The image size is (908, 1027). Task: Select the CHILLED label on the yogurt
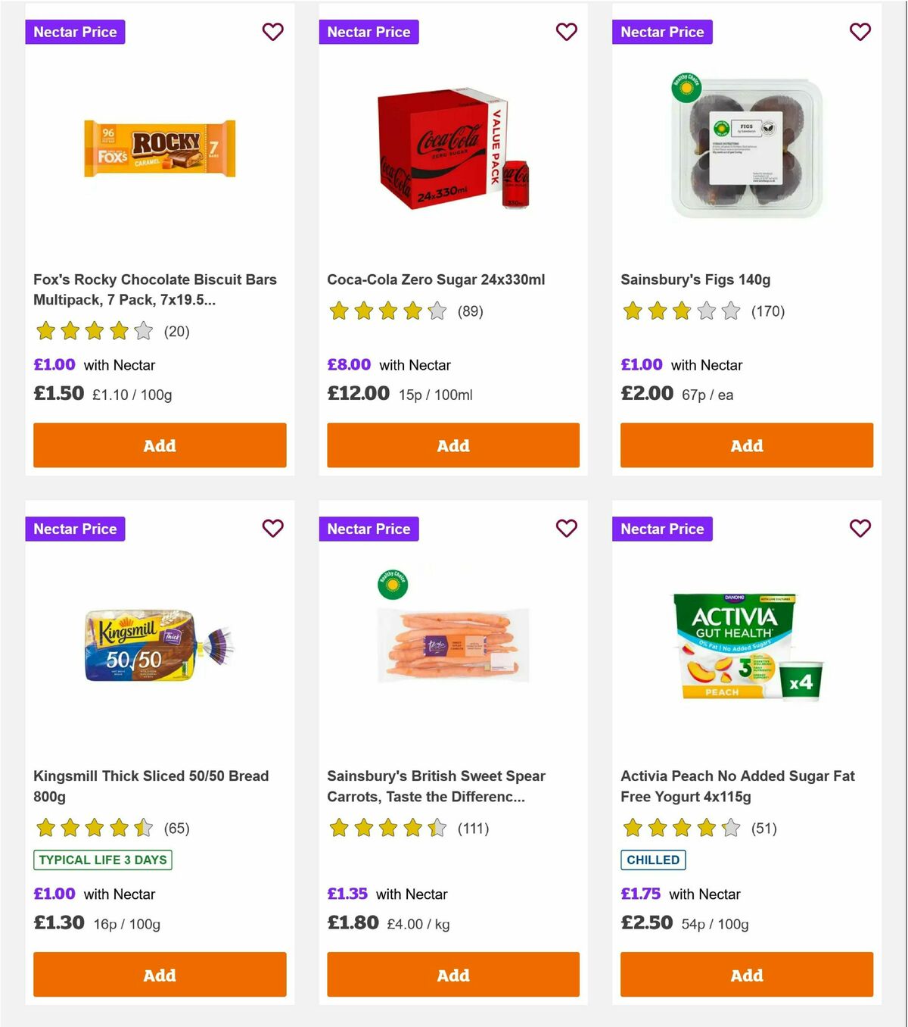[653, 860]
